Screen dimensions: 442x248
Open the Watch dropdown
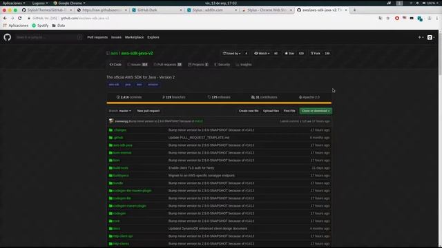(262, 54)
